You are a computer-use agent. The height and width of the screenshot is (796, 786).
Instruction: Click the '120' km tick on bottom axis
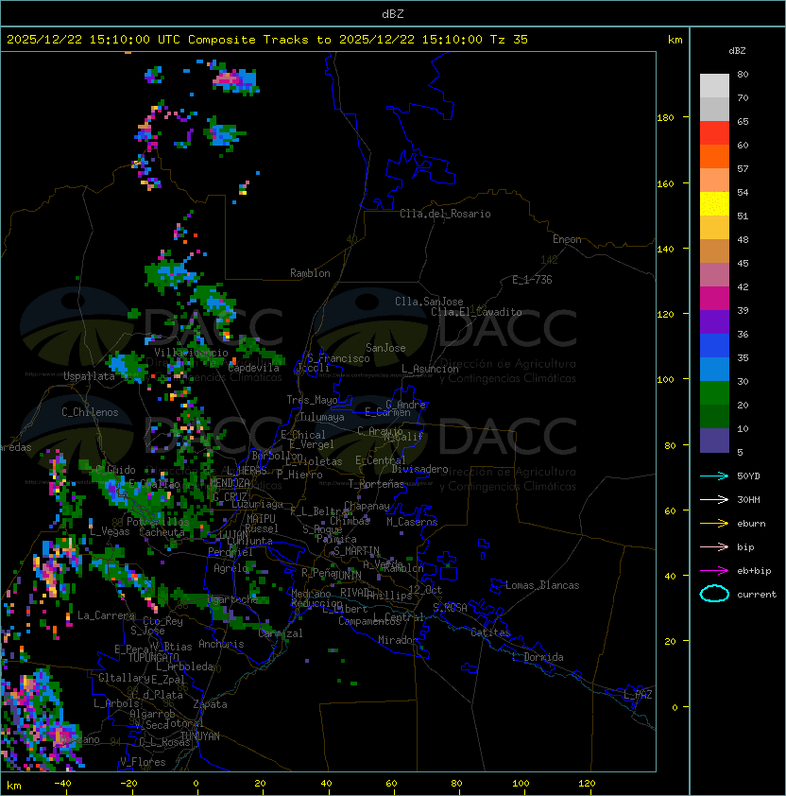click(587, 784)
